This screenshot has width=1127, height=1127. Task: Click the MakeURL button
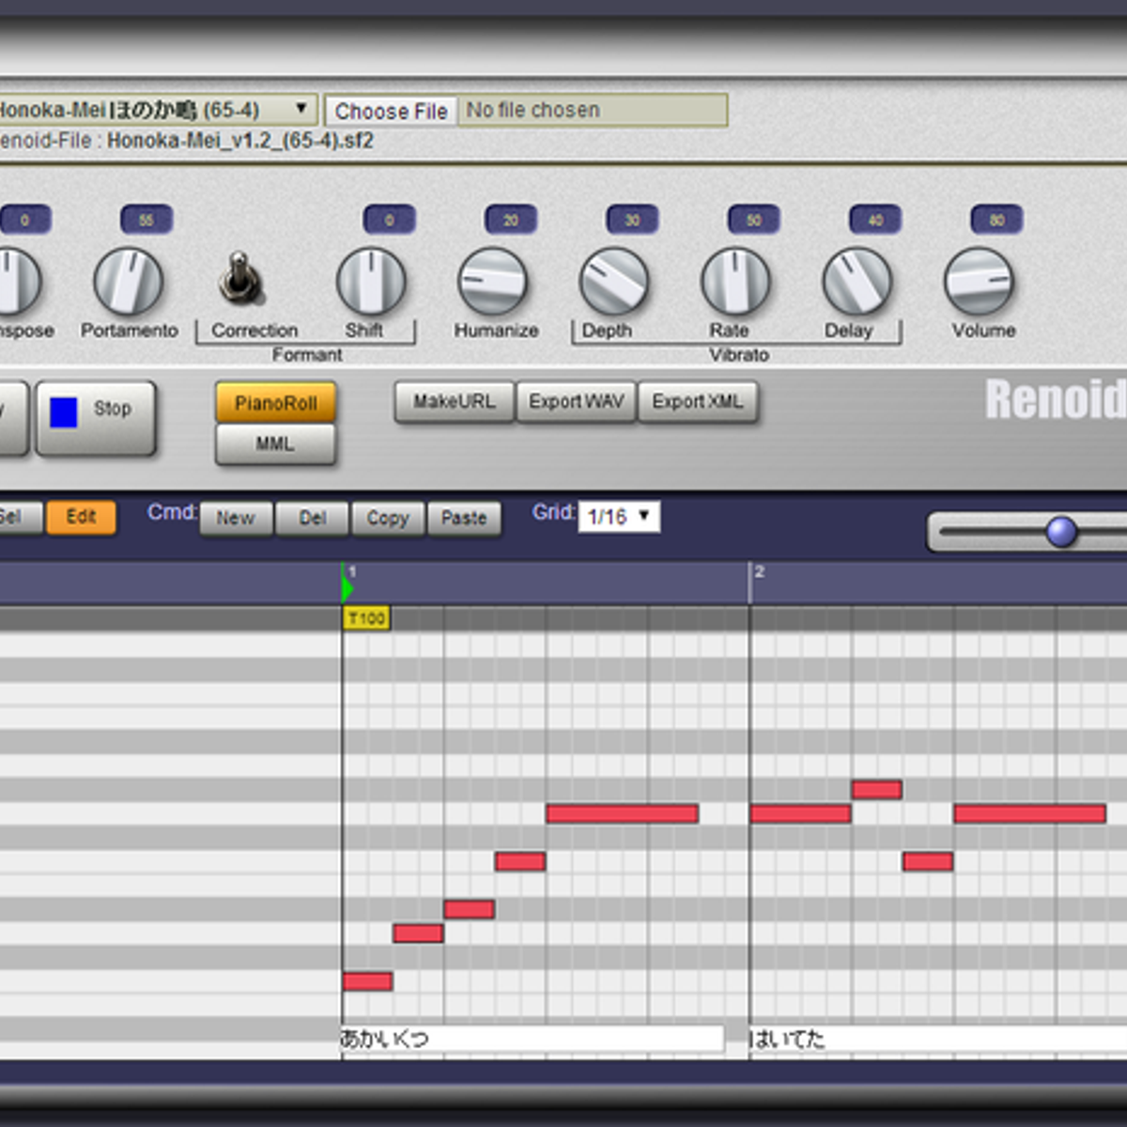(455, 402)
